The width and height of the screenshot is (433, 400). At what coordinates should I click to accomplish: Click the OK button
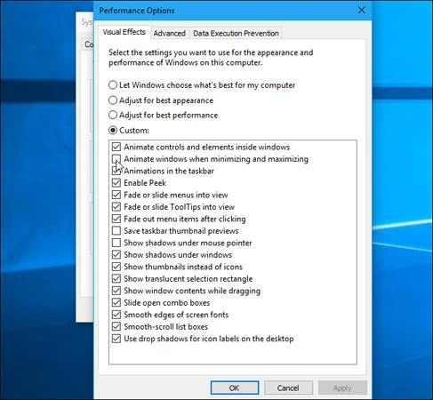pyautogui.click(x=235, y=388)
